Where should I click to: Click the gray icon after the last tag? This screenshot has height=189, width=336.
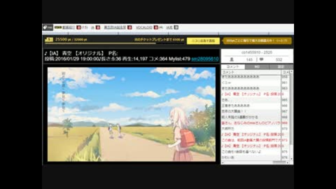click(176, 27)
